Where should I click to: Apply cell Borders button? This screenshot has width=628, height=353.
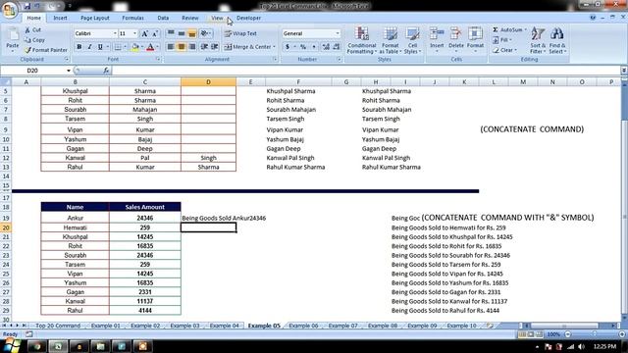118,47
